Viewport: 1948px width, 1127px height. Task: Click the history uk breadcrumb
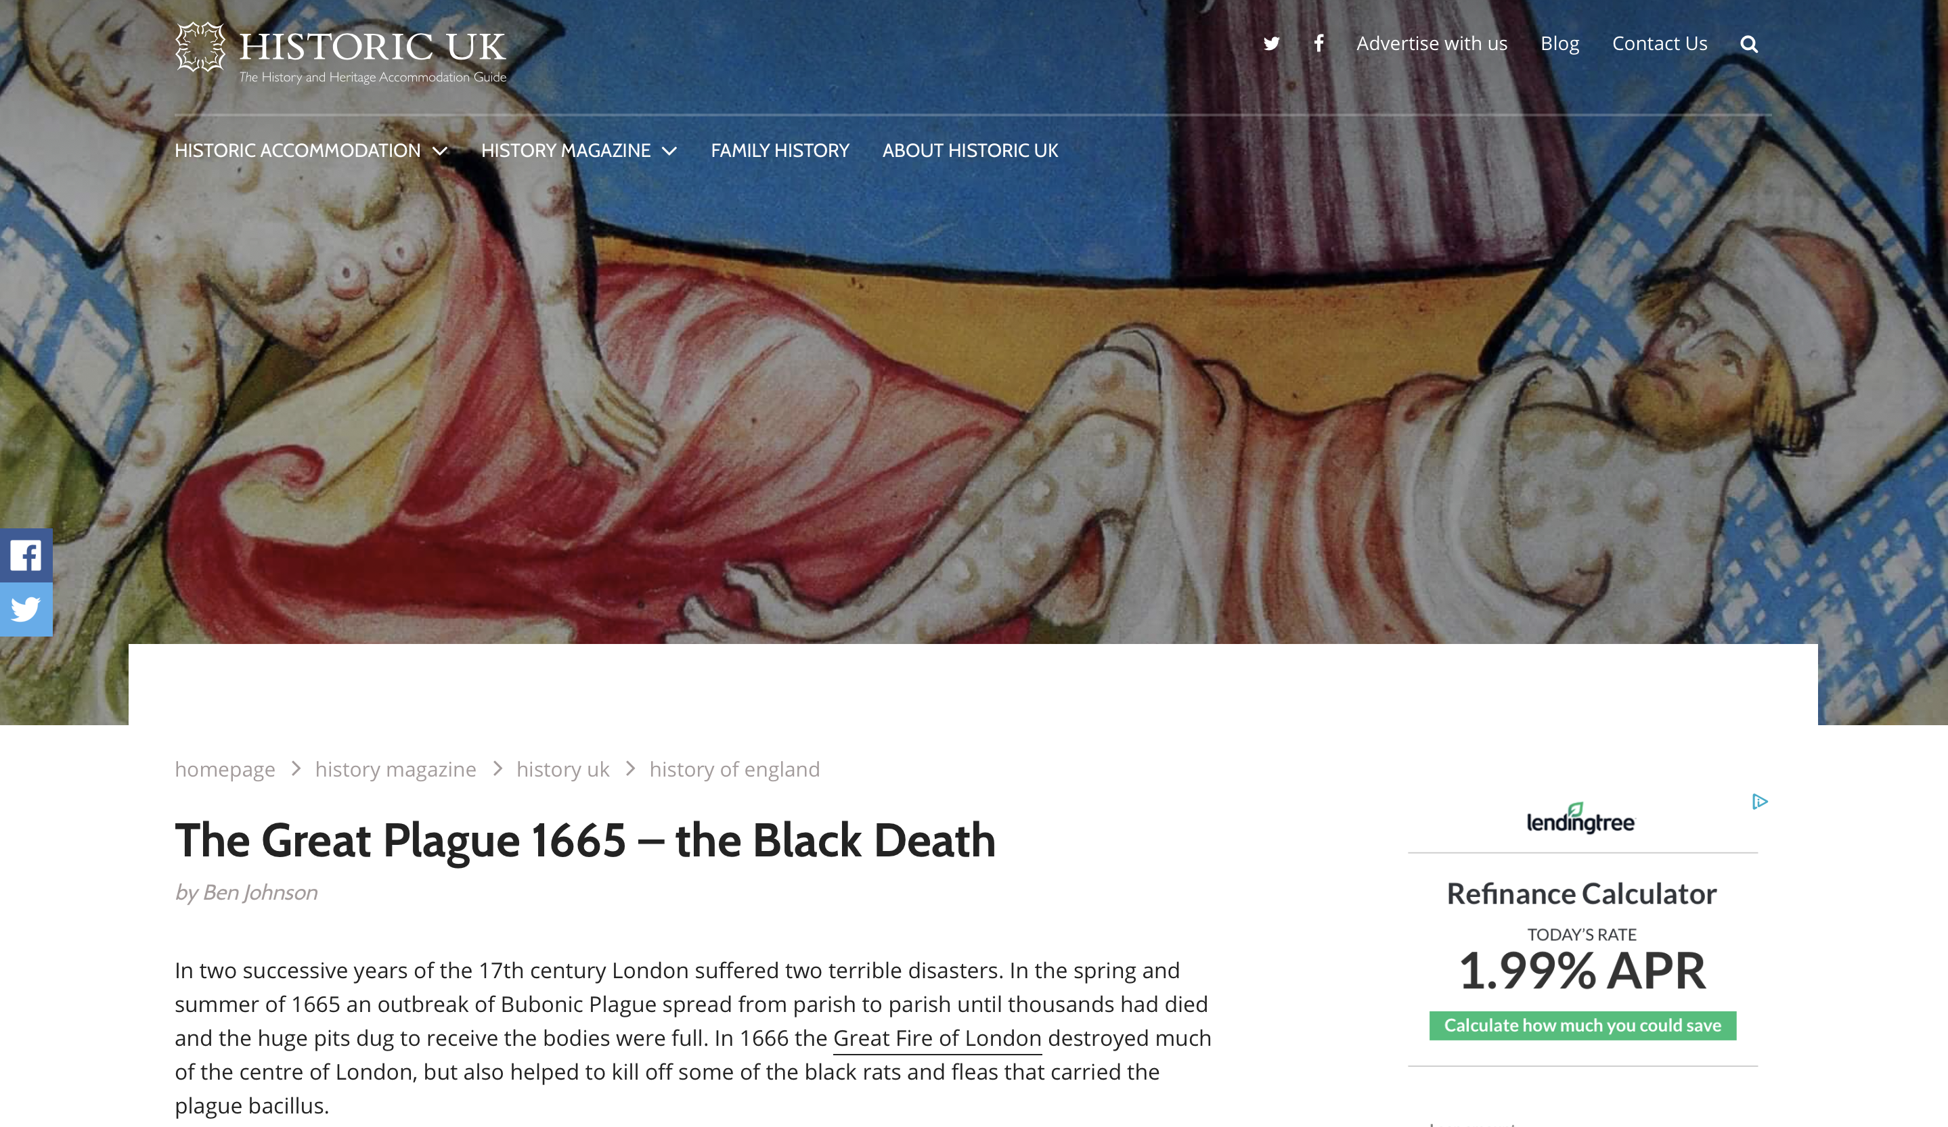(562, 769)
